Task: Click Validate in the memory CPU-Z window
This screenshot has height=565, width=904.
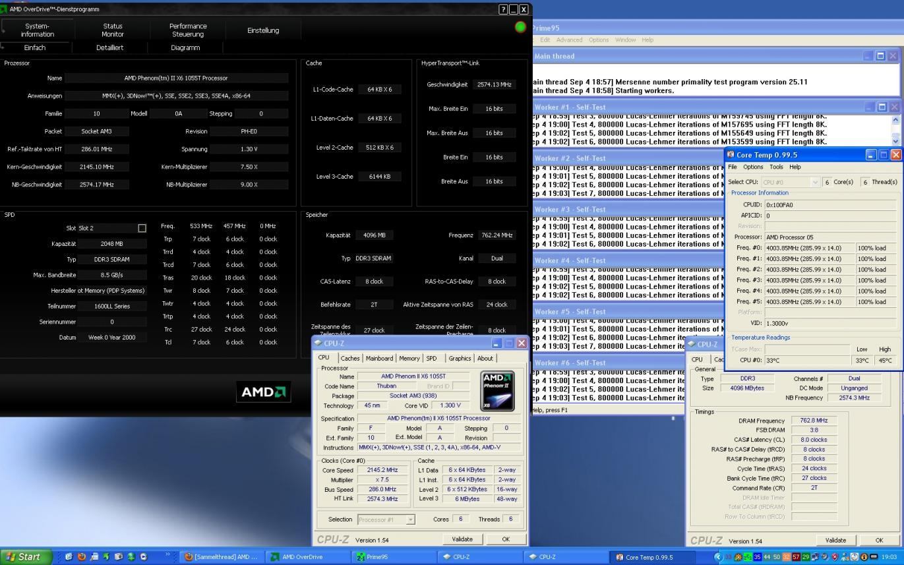Action: (x=835, y=540)
